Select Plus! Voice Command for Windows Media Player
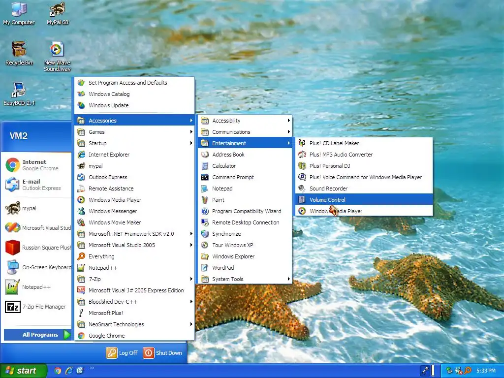The width and height of the screenshot is (504, 378). 364,177
